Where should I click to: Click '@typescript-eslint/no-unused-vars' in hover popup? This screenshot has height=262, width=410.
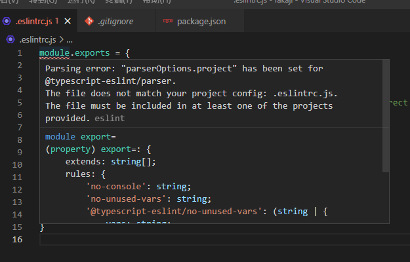[174, 212]
